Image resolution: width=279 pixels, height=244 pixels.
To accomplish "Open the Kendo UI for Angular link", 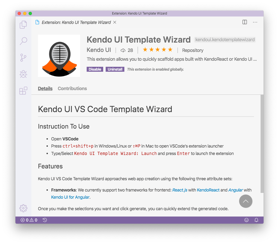I will (x=70, y=197).
